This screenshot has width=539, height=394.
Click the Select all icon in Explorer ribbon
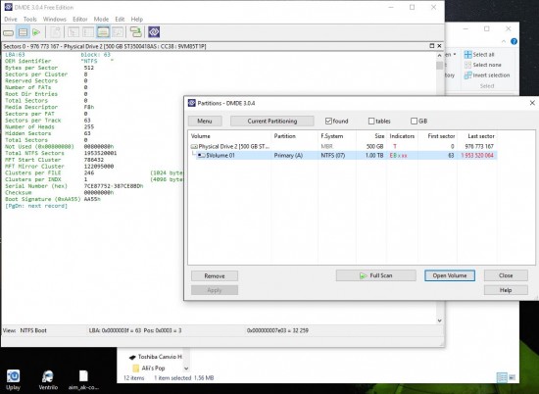(x=467, y=54)
